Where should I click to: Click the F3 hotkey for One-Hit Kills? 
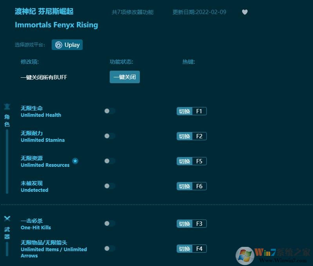199,224
